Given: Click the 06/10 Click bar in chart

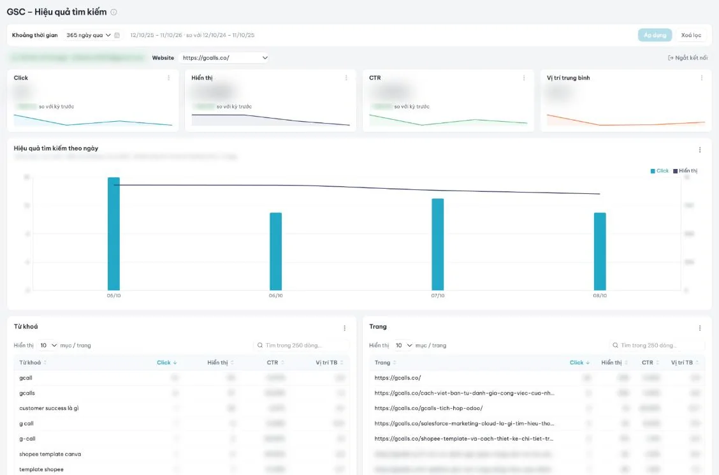Looking at the screenshot, I should pos(275,251).
